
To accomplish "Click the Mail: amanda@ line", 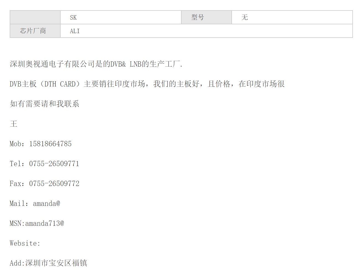I will point(35,203).
